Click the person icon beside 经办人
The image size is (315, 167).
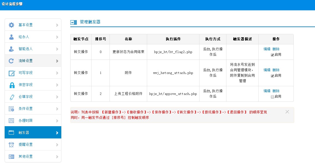11,37
